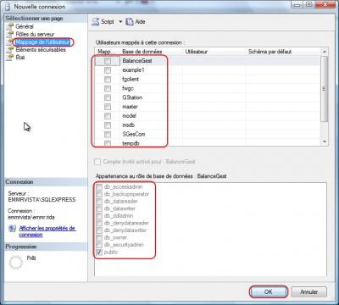Select Mappage de l'utilisateur page
Viewport: 339px width, 305px height.
(42, 42)
